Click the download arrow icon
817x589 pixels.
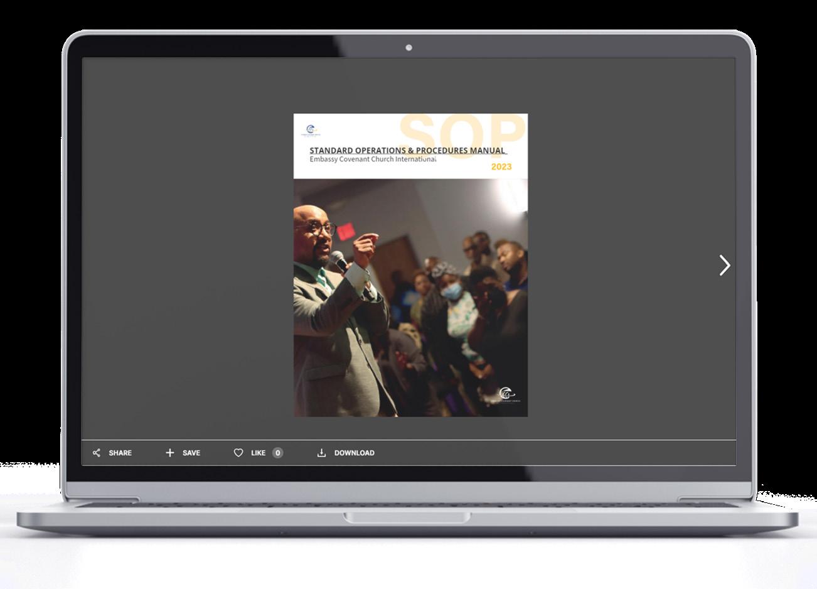(x=321, y=453)
